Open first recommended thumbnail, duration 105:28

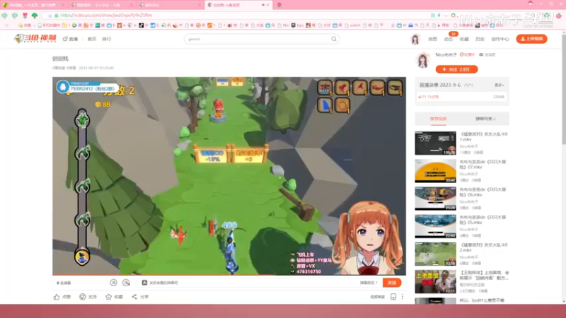click(435, 143)
